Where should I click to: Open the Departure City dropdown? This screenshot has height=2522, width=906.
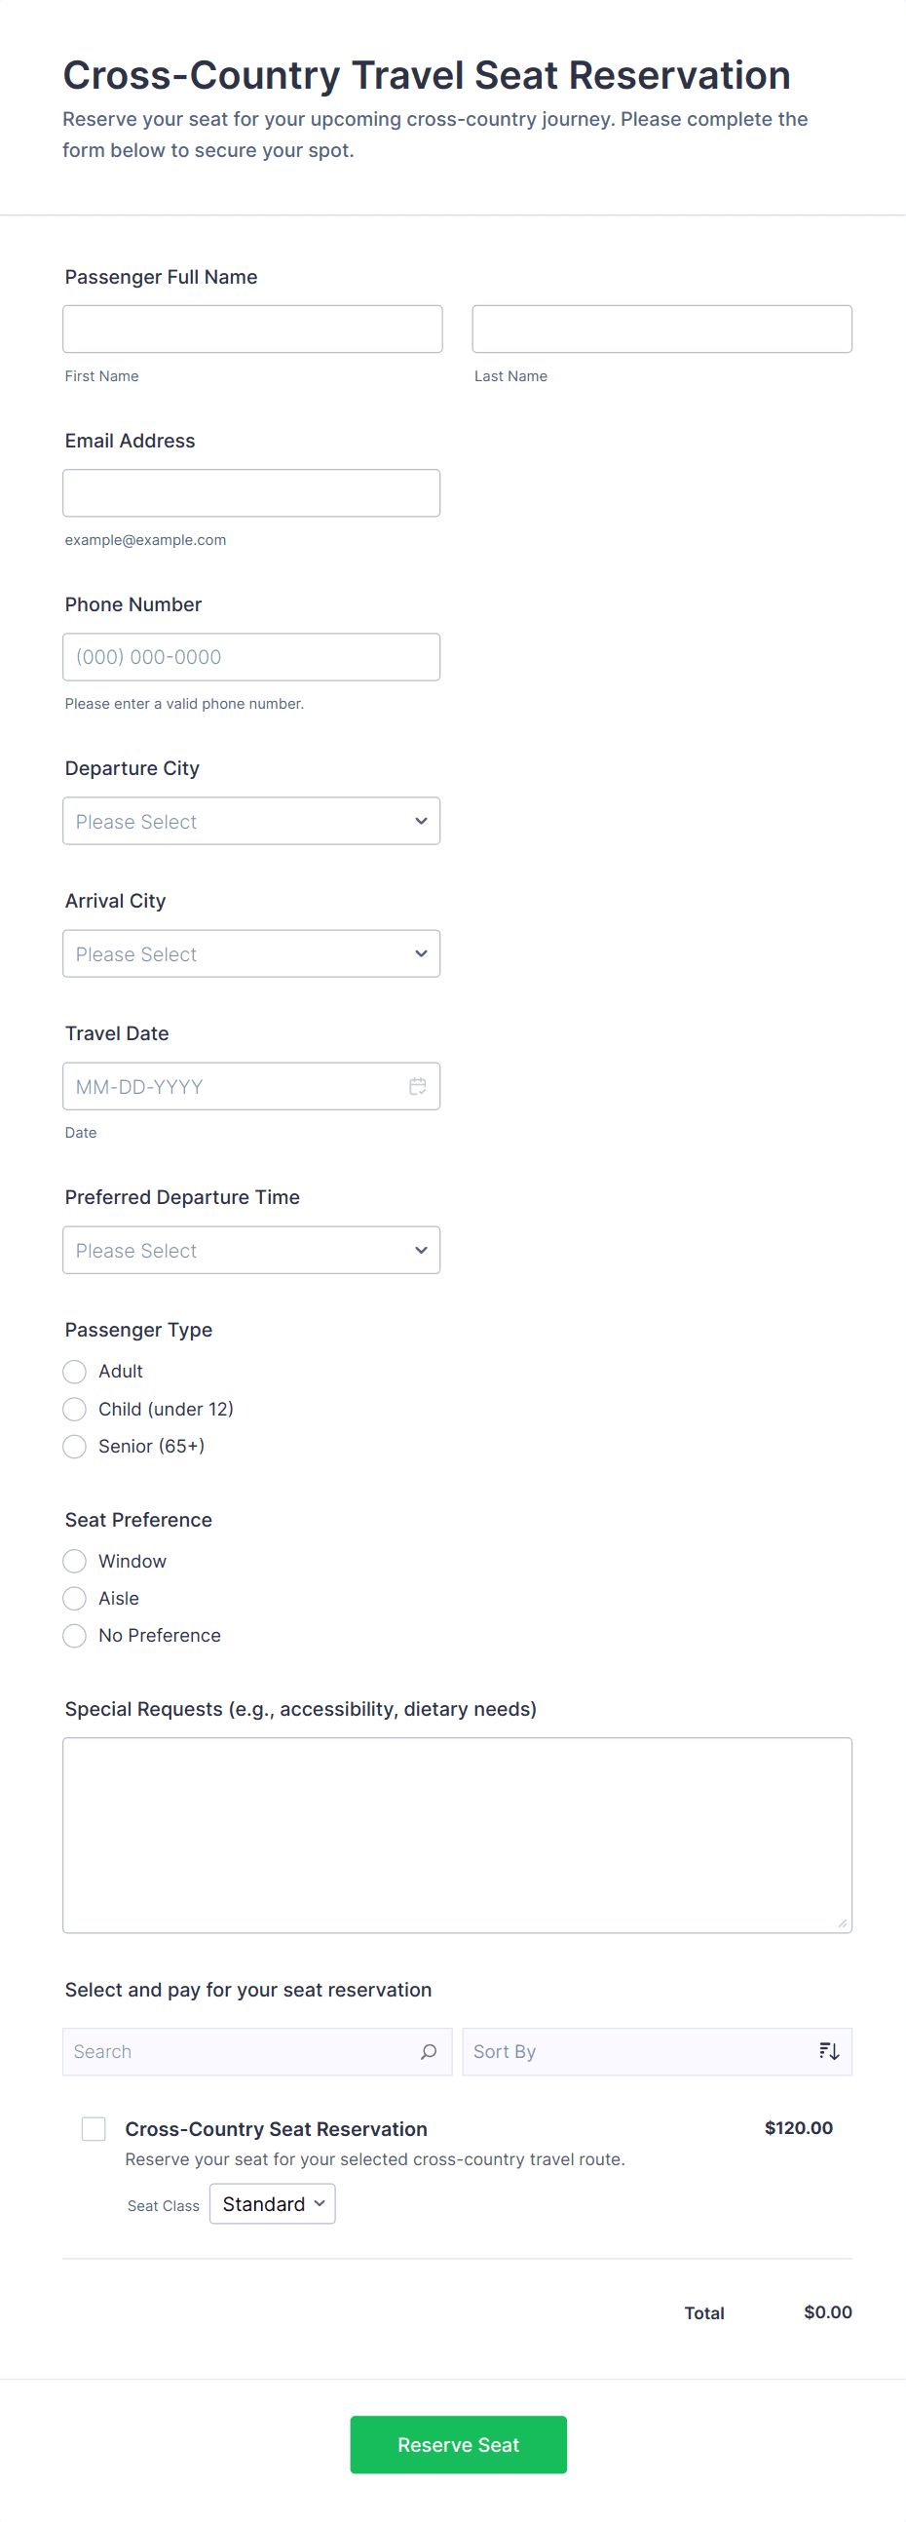click(x=251, y=821)
